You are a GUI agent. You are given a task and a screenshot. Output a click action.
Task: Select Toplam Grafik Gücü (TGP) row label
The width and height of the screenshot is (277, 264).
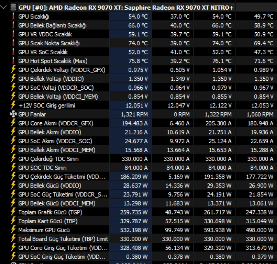coord(50,212)
